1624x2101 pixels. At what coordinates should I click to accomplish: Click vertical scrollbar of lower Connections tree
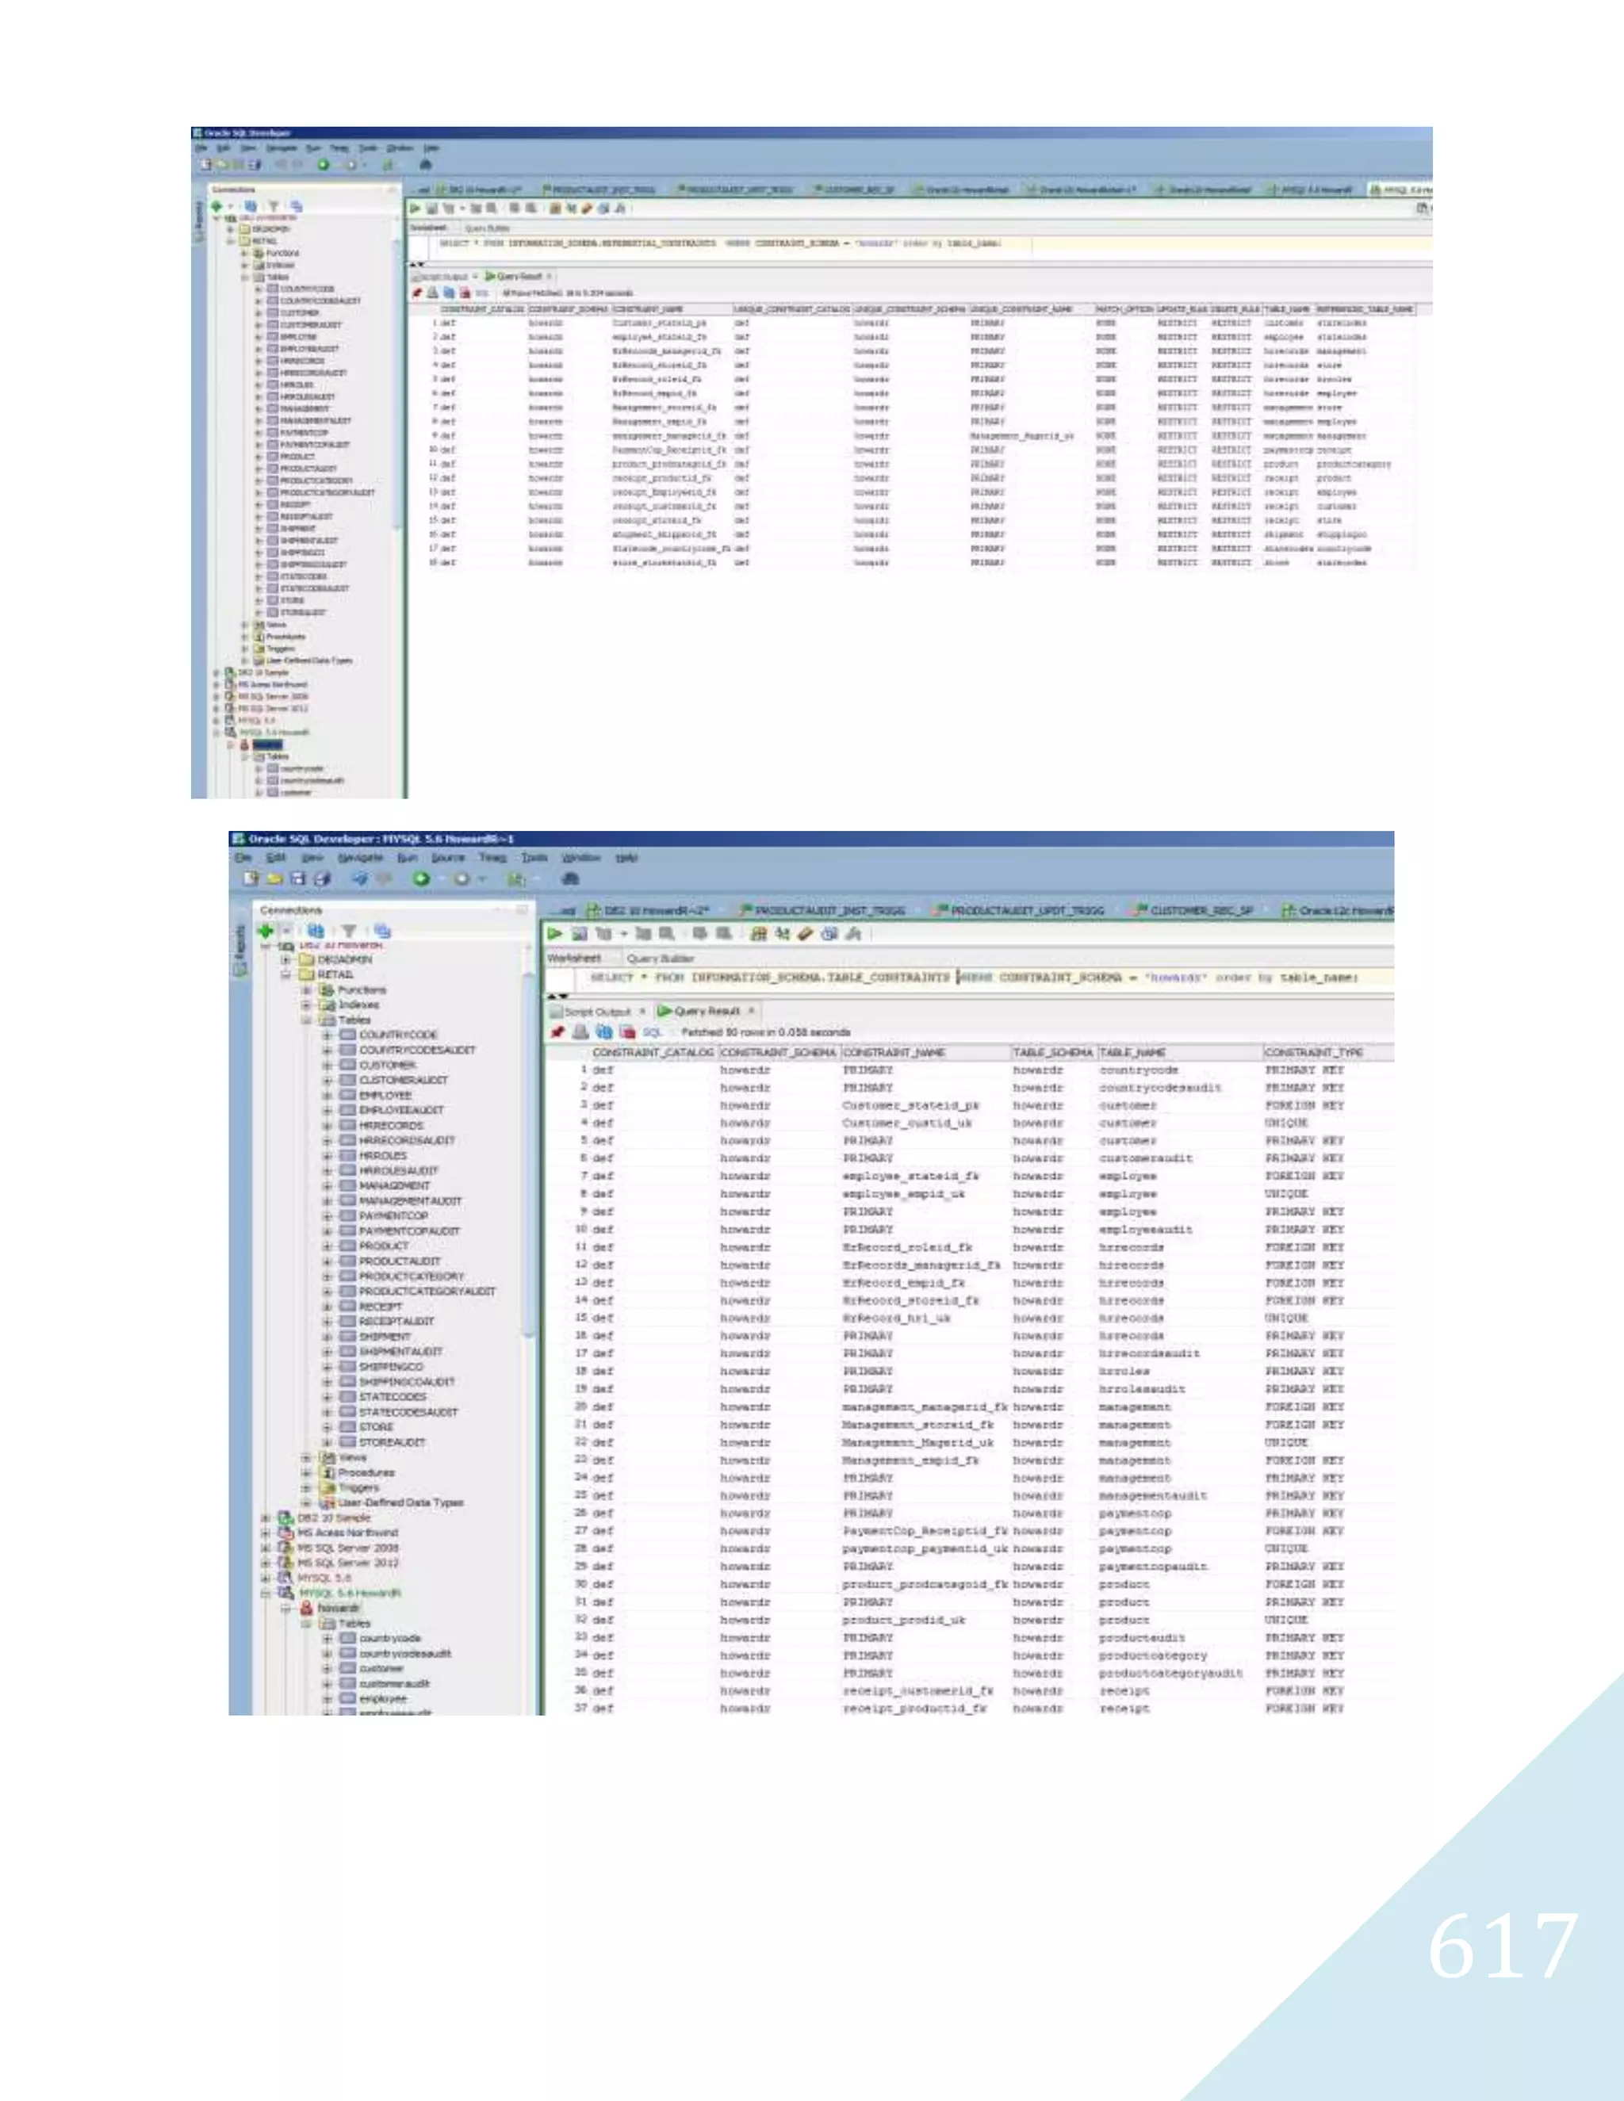[x=527, y=1154]
